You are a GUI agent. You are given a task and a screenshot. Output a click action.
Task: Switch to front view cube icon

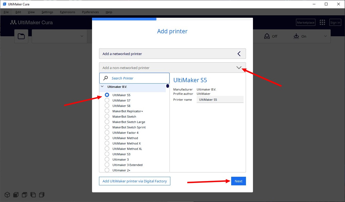(16, 194)
